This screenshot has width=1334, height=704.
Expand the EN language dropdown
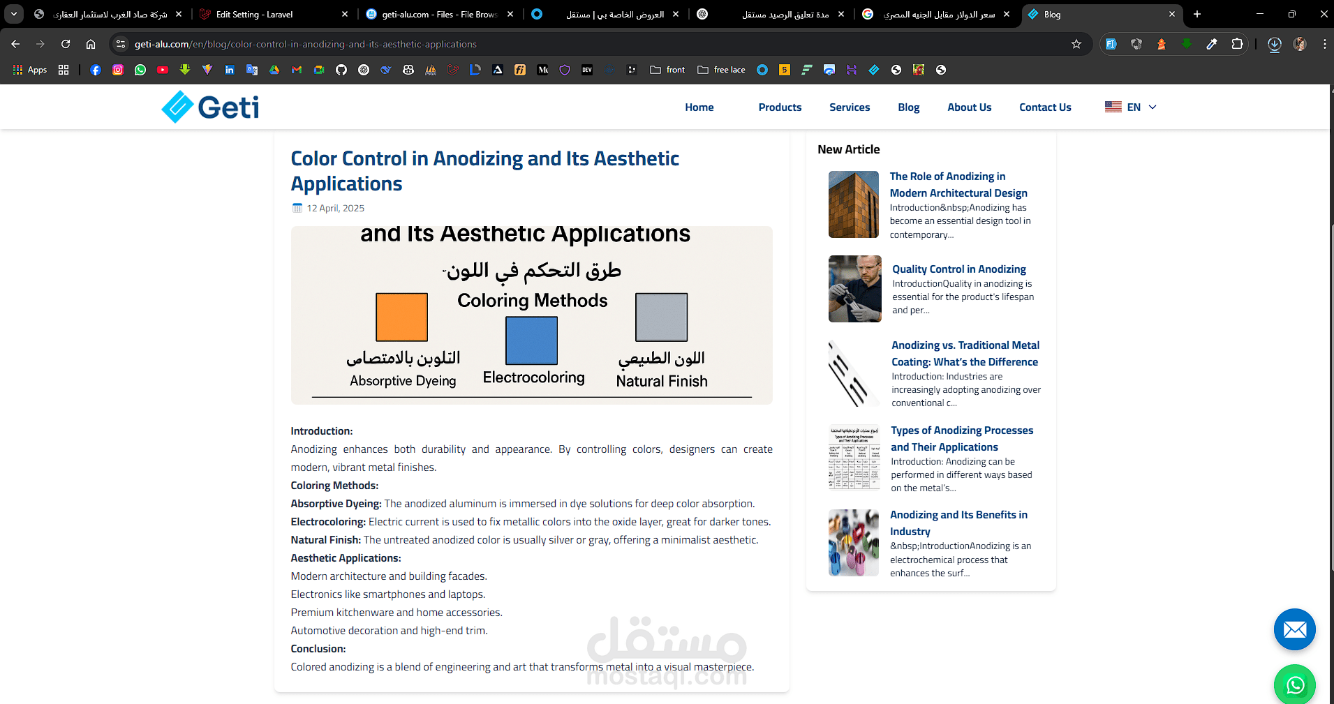[x=1131, y=107]
